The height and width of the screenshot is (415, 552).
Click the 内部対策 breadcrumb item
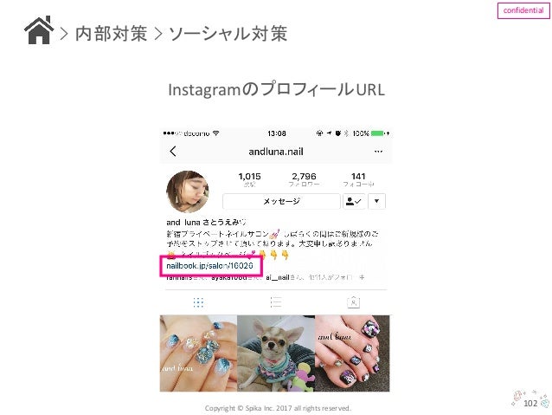[111, 34]
